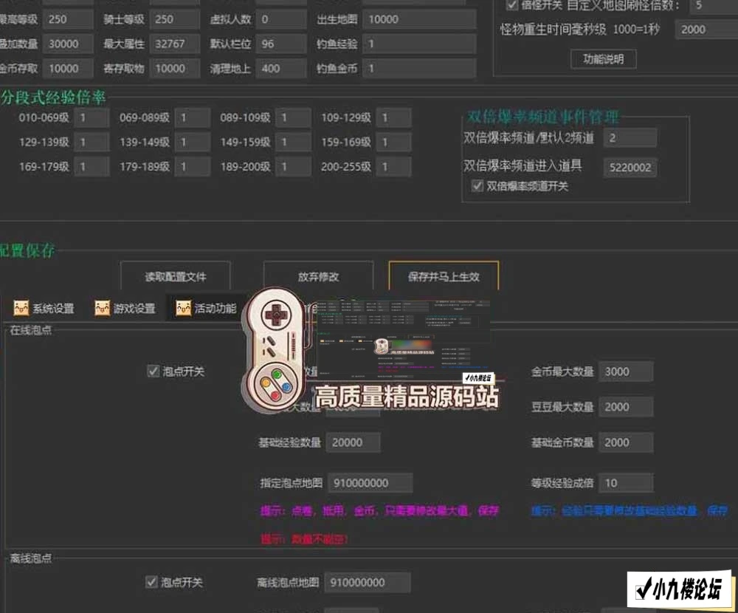This screenshot has width=738, height=613.
Task: Click the 指定泡点地图 input field
Action: pyautogui.click(x=370, y=483)
